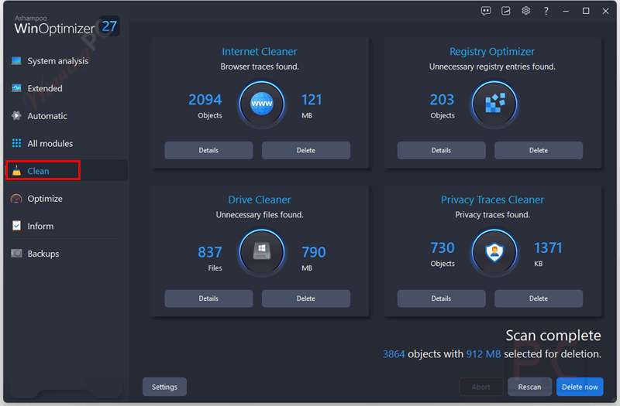Click the Privacy Traces shield icon
This screenshot has height=406, width=620.
494,252
